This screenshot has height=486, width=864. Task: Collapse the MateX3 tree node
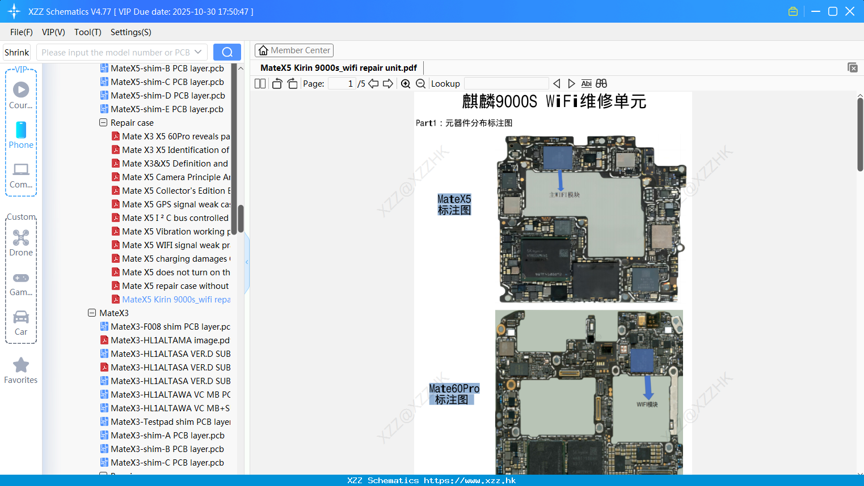click(x=92, y=313)
